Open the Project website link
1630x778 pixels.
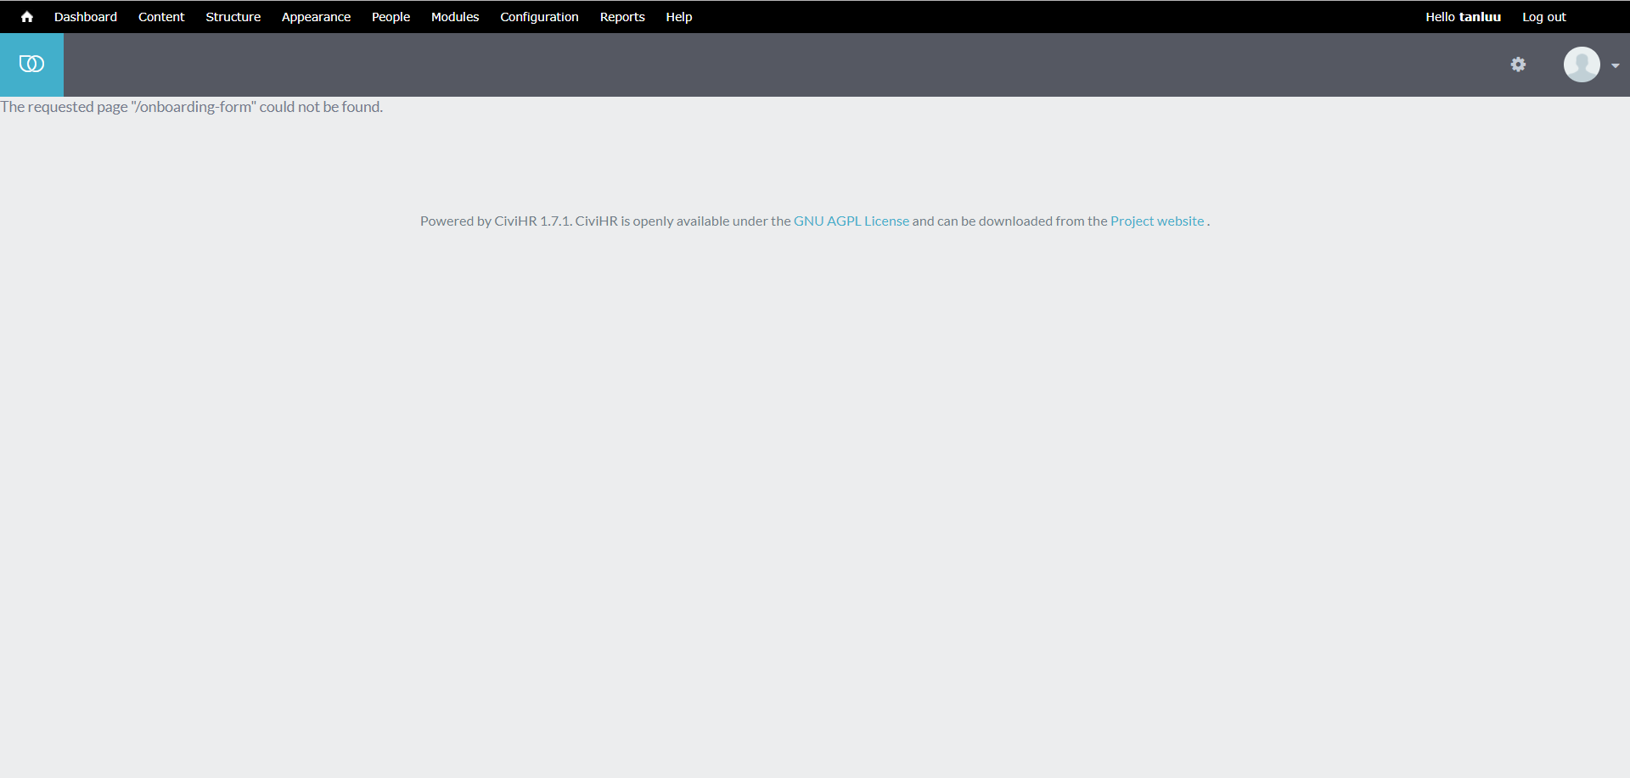(1156, 221)
